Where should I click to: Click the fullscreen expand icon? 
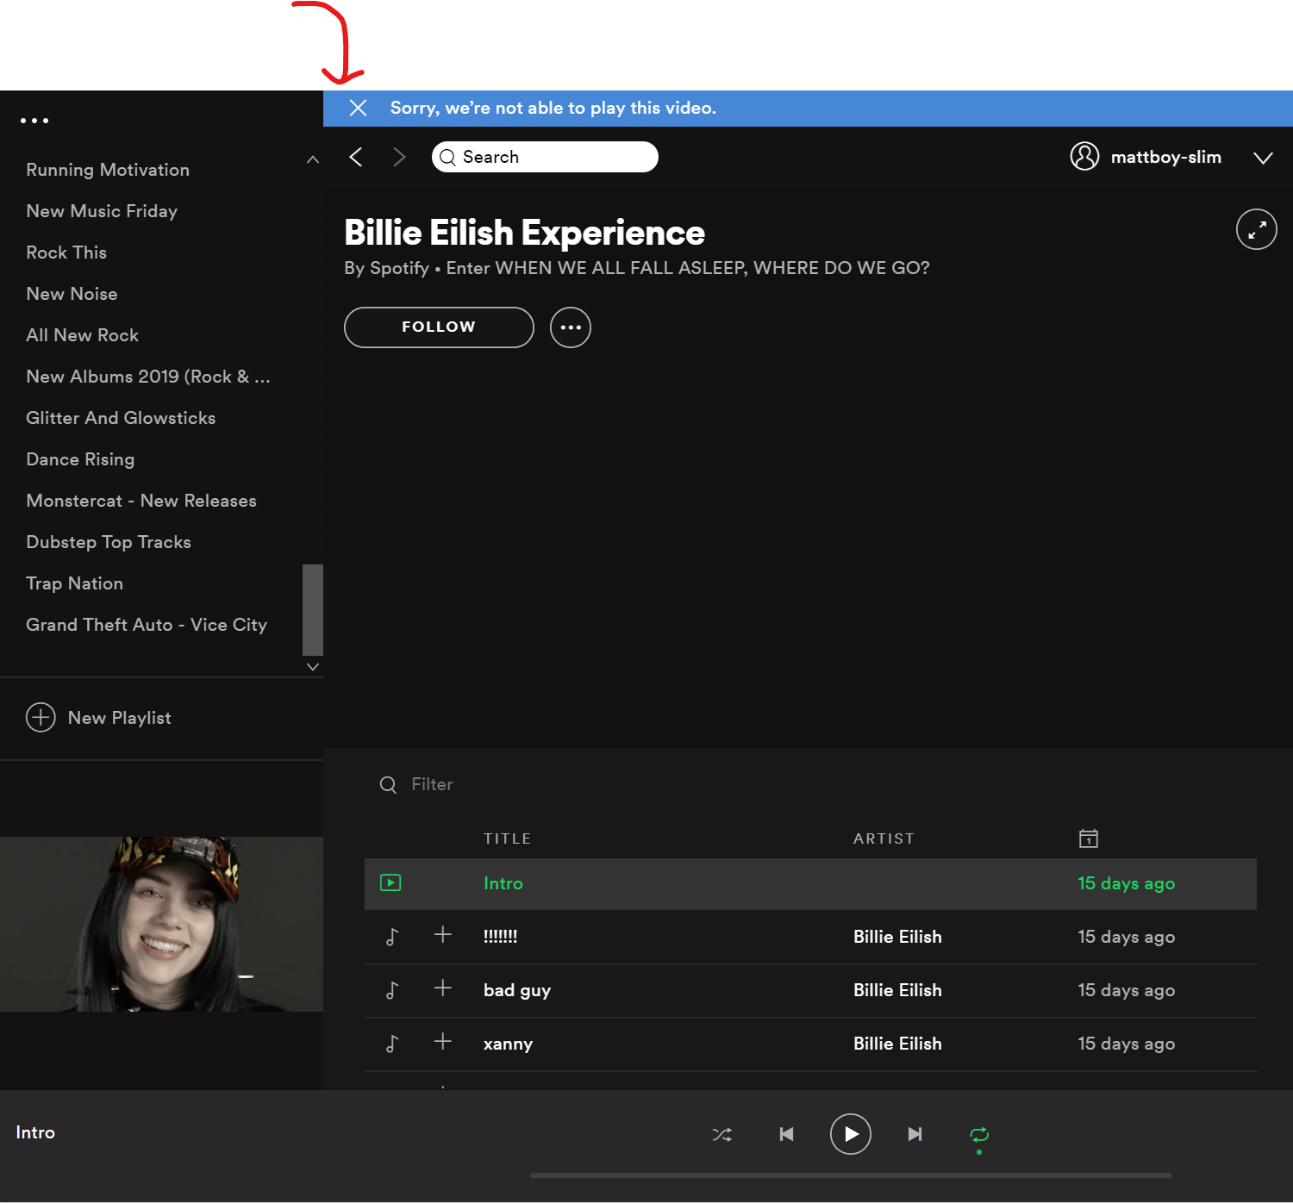click(1256, 229)
